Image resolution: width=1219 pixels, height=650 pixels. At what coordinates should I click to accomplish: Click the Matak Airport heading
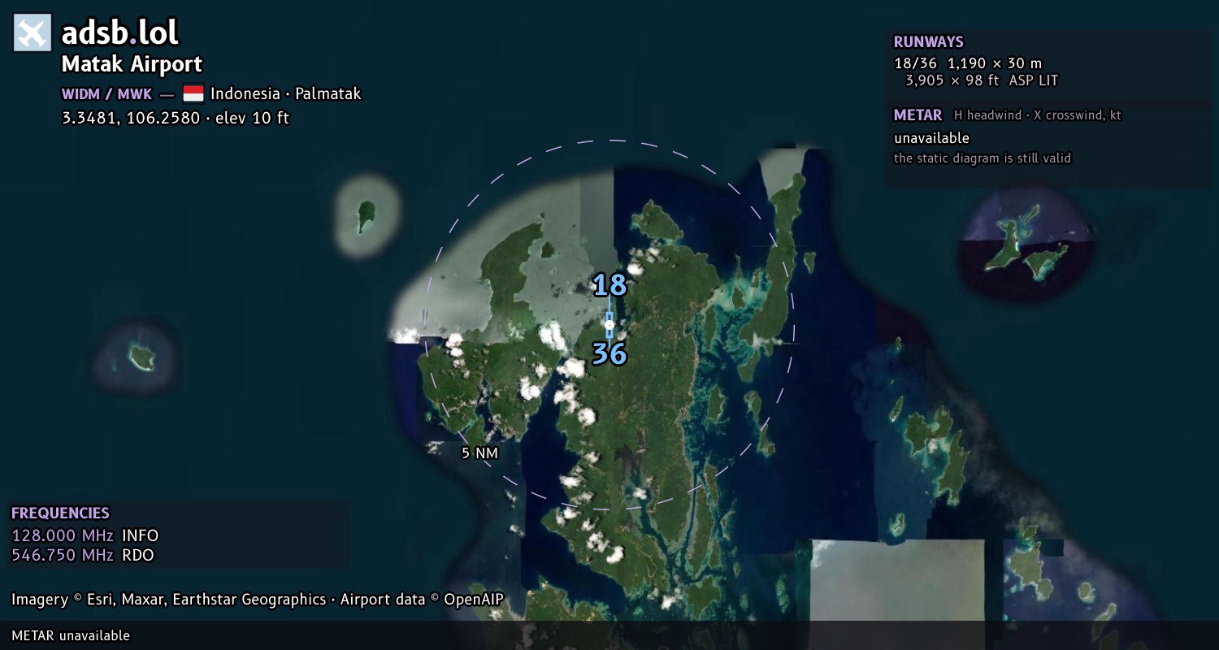point(132,64)
